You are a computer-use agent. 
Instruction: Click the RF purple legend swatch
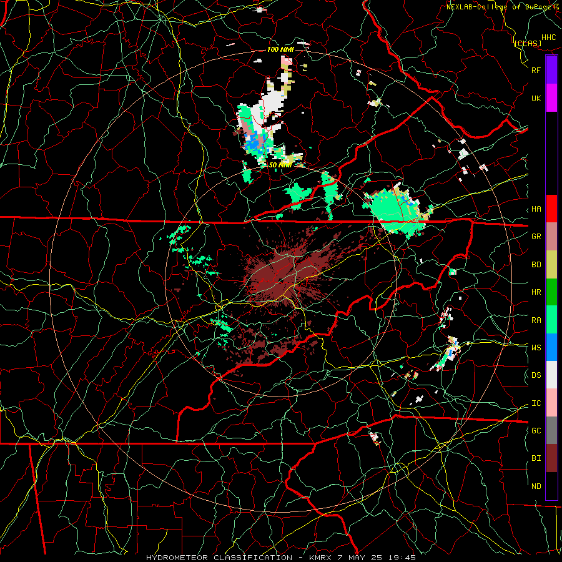click(x=551, y=70)
